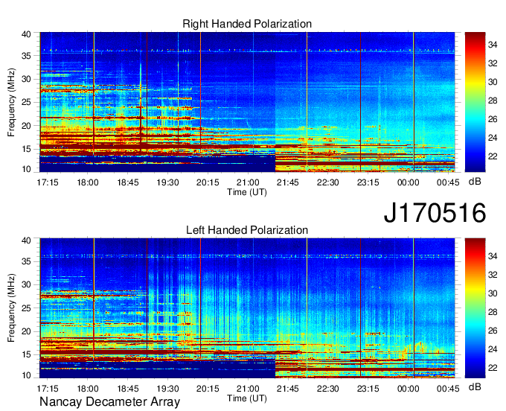
Task: Click the 15 MHz tick of Right Handed plot
Action: [26, 149]
